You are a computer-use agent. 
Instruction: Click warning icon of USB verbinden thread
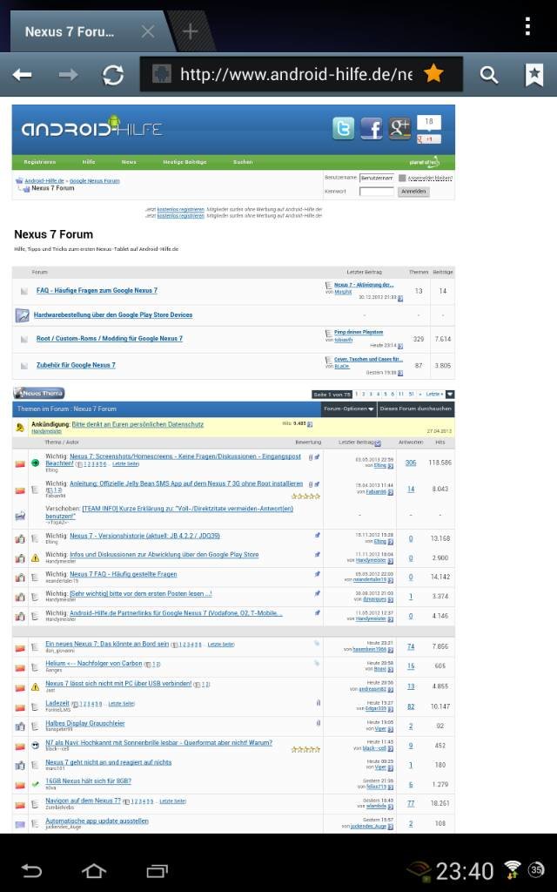[x=35, y=687]
